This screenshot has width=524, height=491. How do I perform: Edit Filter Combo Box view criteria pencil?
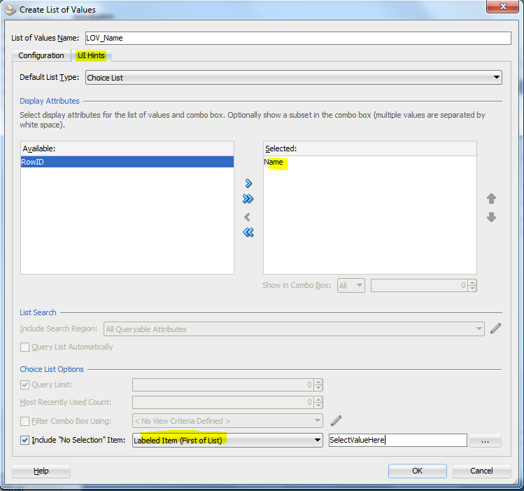[x=337, y=420]
